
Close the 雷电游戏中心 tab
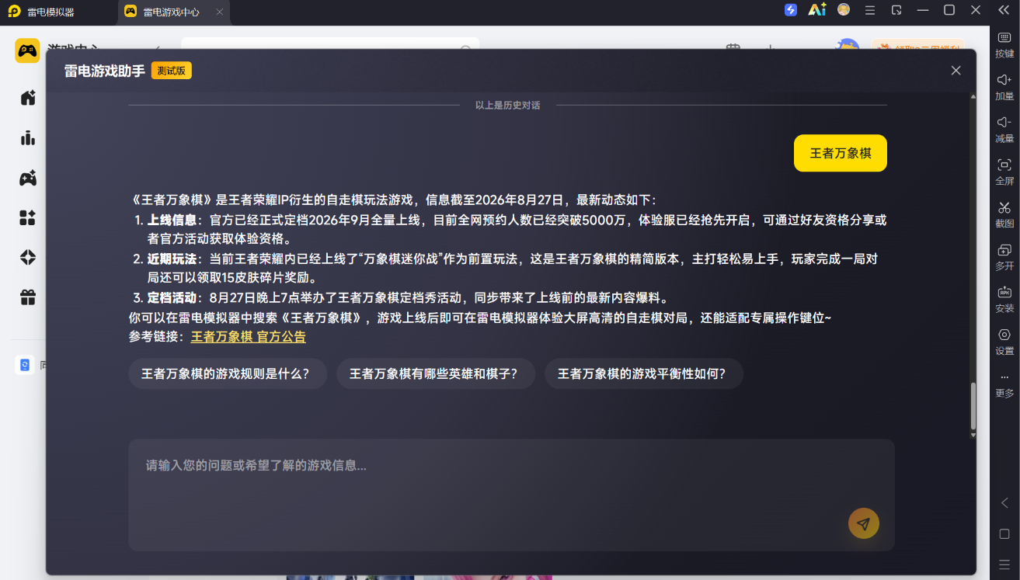[x=220, y=12]
